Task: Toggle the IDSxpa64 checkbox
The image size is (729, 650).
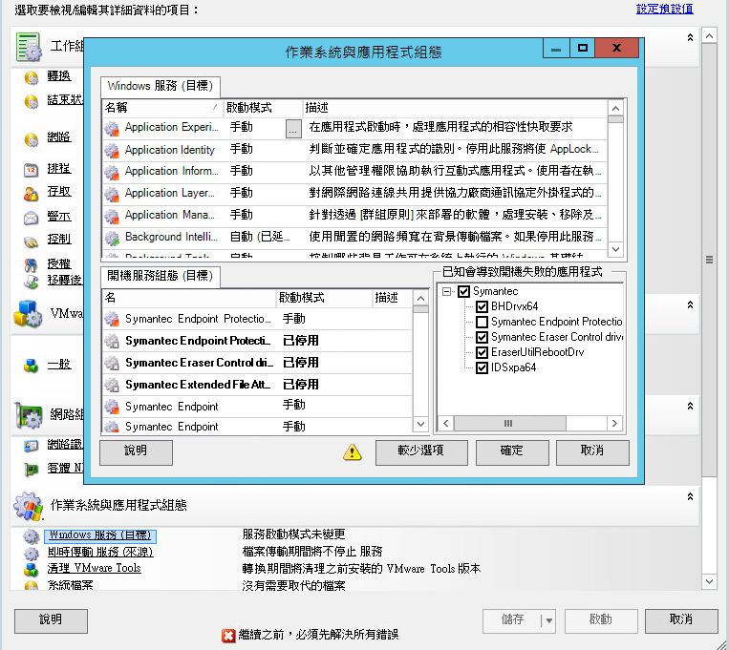Action: point(482,367)
